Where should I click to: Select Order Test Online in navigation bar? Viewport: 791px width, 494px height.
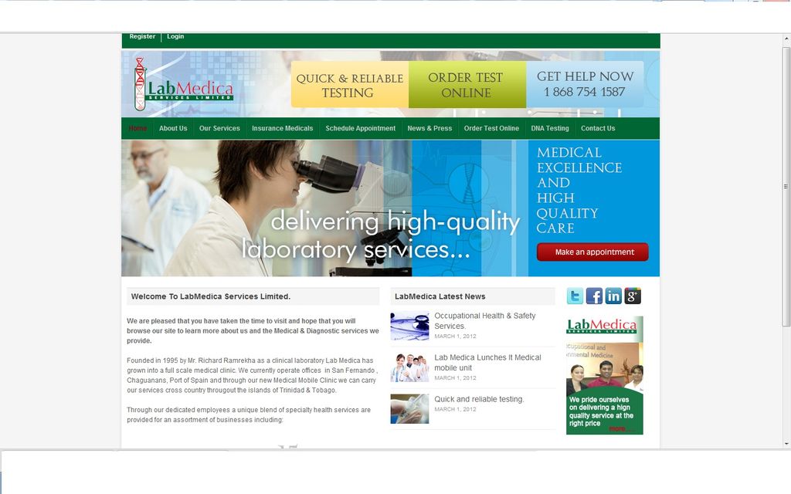pos(491,128)
